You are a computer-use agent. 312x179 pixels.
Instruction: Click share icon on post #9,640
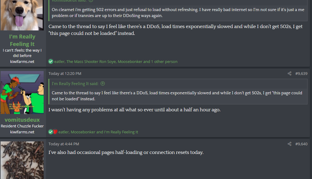290,144
